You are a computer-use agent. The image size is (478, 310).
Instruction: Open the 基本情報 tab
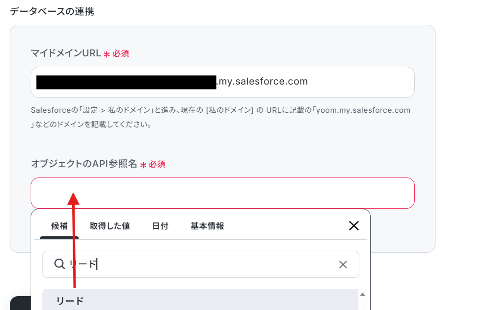tap(207, 226)
